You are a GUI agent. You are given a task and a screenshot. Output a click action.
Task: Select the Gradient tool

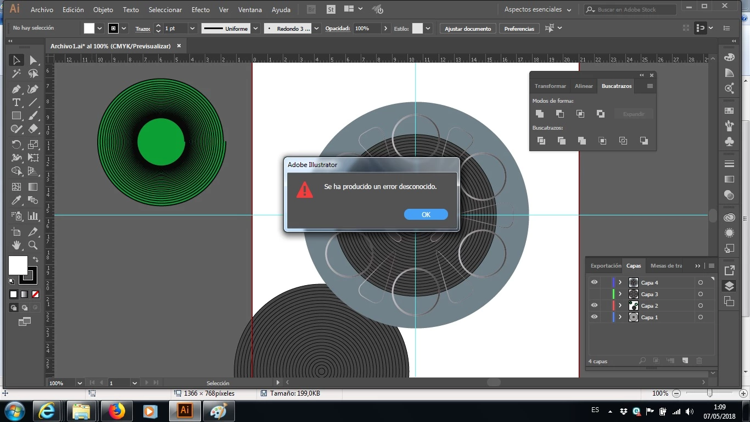[x=33, y=187]
